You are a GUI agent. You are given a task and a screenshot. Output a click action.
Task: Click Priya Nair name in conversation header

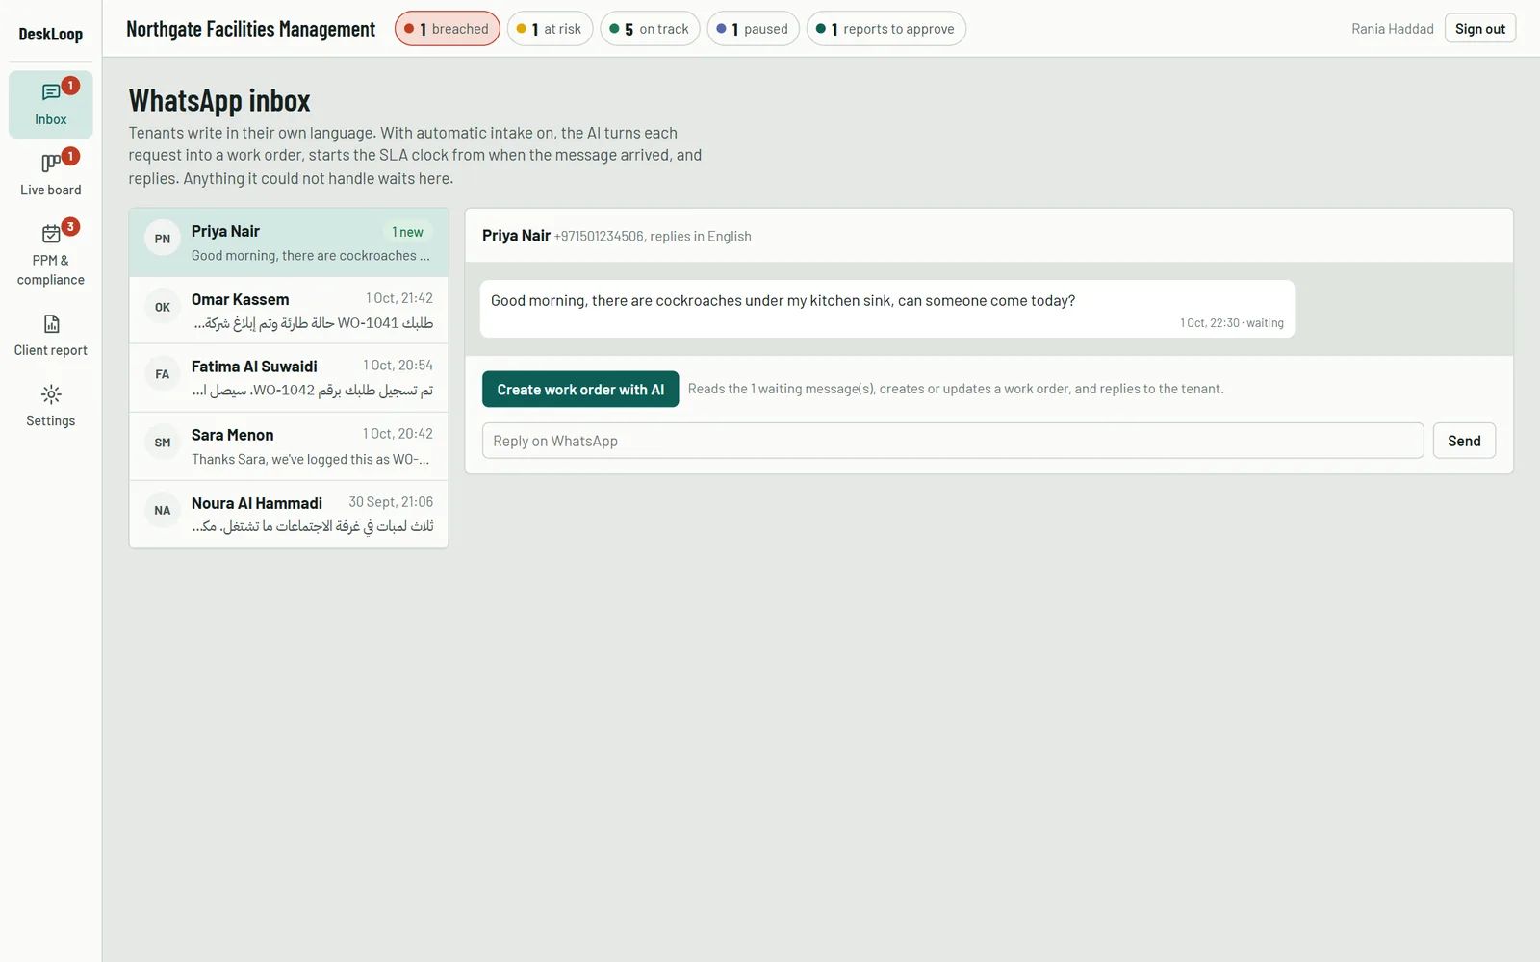tap(516, 236)
